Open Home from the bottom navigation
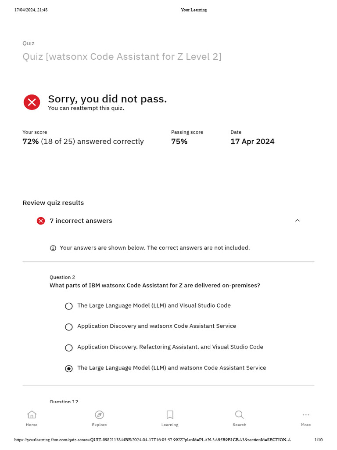The image size is (337, 450). coord(32,415)
